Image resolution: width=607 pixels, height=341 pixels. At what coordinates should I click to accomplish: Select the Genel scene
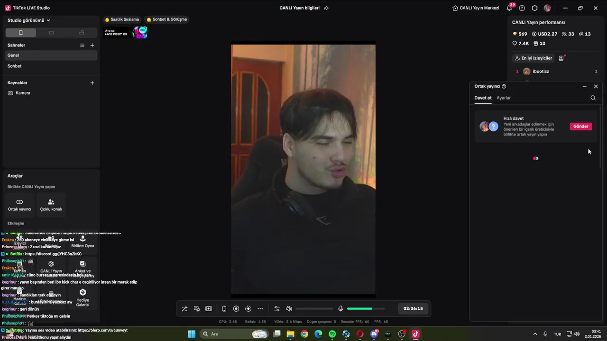click(51, 55)
